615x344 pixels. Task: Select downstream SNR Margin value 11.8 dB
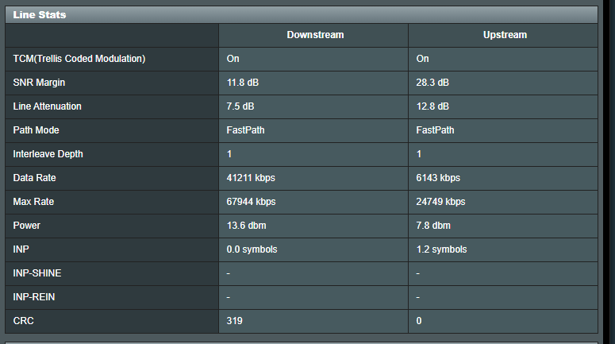click(242, 83)
